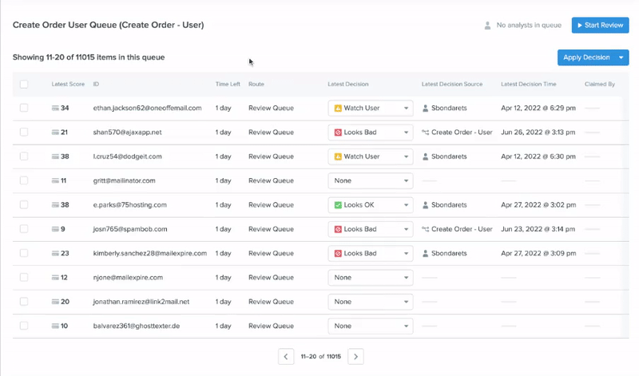This screenshot has width=639, height=376.
Task: Click the user icon in ethan.jackson62 row's Sbondarets
Action: 425,108
